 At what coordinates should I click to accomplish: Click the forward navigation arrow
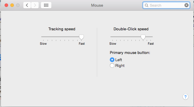pos(35,5)
